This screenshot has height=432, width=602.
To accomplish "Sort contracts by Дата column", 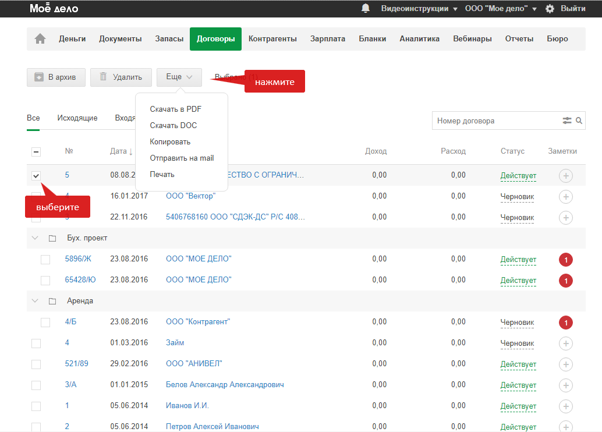I will coord(118,151).
